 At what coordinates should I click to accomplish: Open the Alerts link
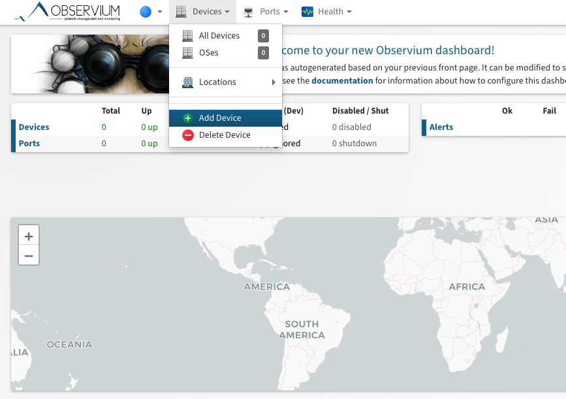pyautogui.click(x=441, y=127)
